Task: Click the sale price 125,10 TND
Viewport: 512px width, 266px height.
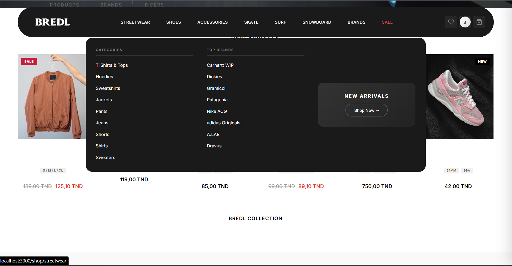Action: [69, 186]
